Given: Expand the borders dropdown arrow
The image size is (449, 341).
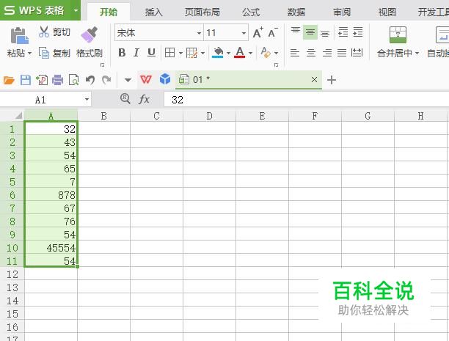Looking at the screenshot, I should coord(180,53).
